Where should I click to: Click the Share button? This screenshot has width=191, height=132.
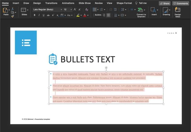click(x=165, y=3)
